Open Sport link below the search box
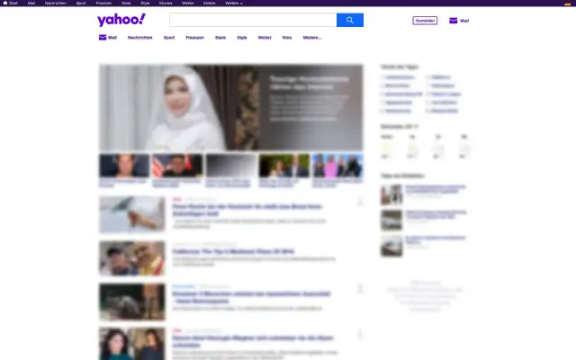This screenshot has height=360, width=576. point(169,38)
